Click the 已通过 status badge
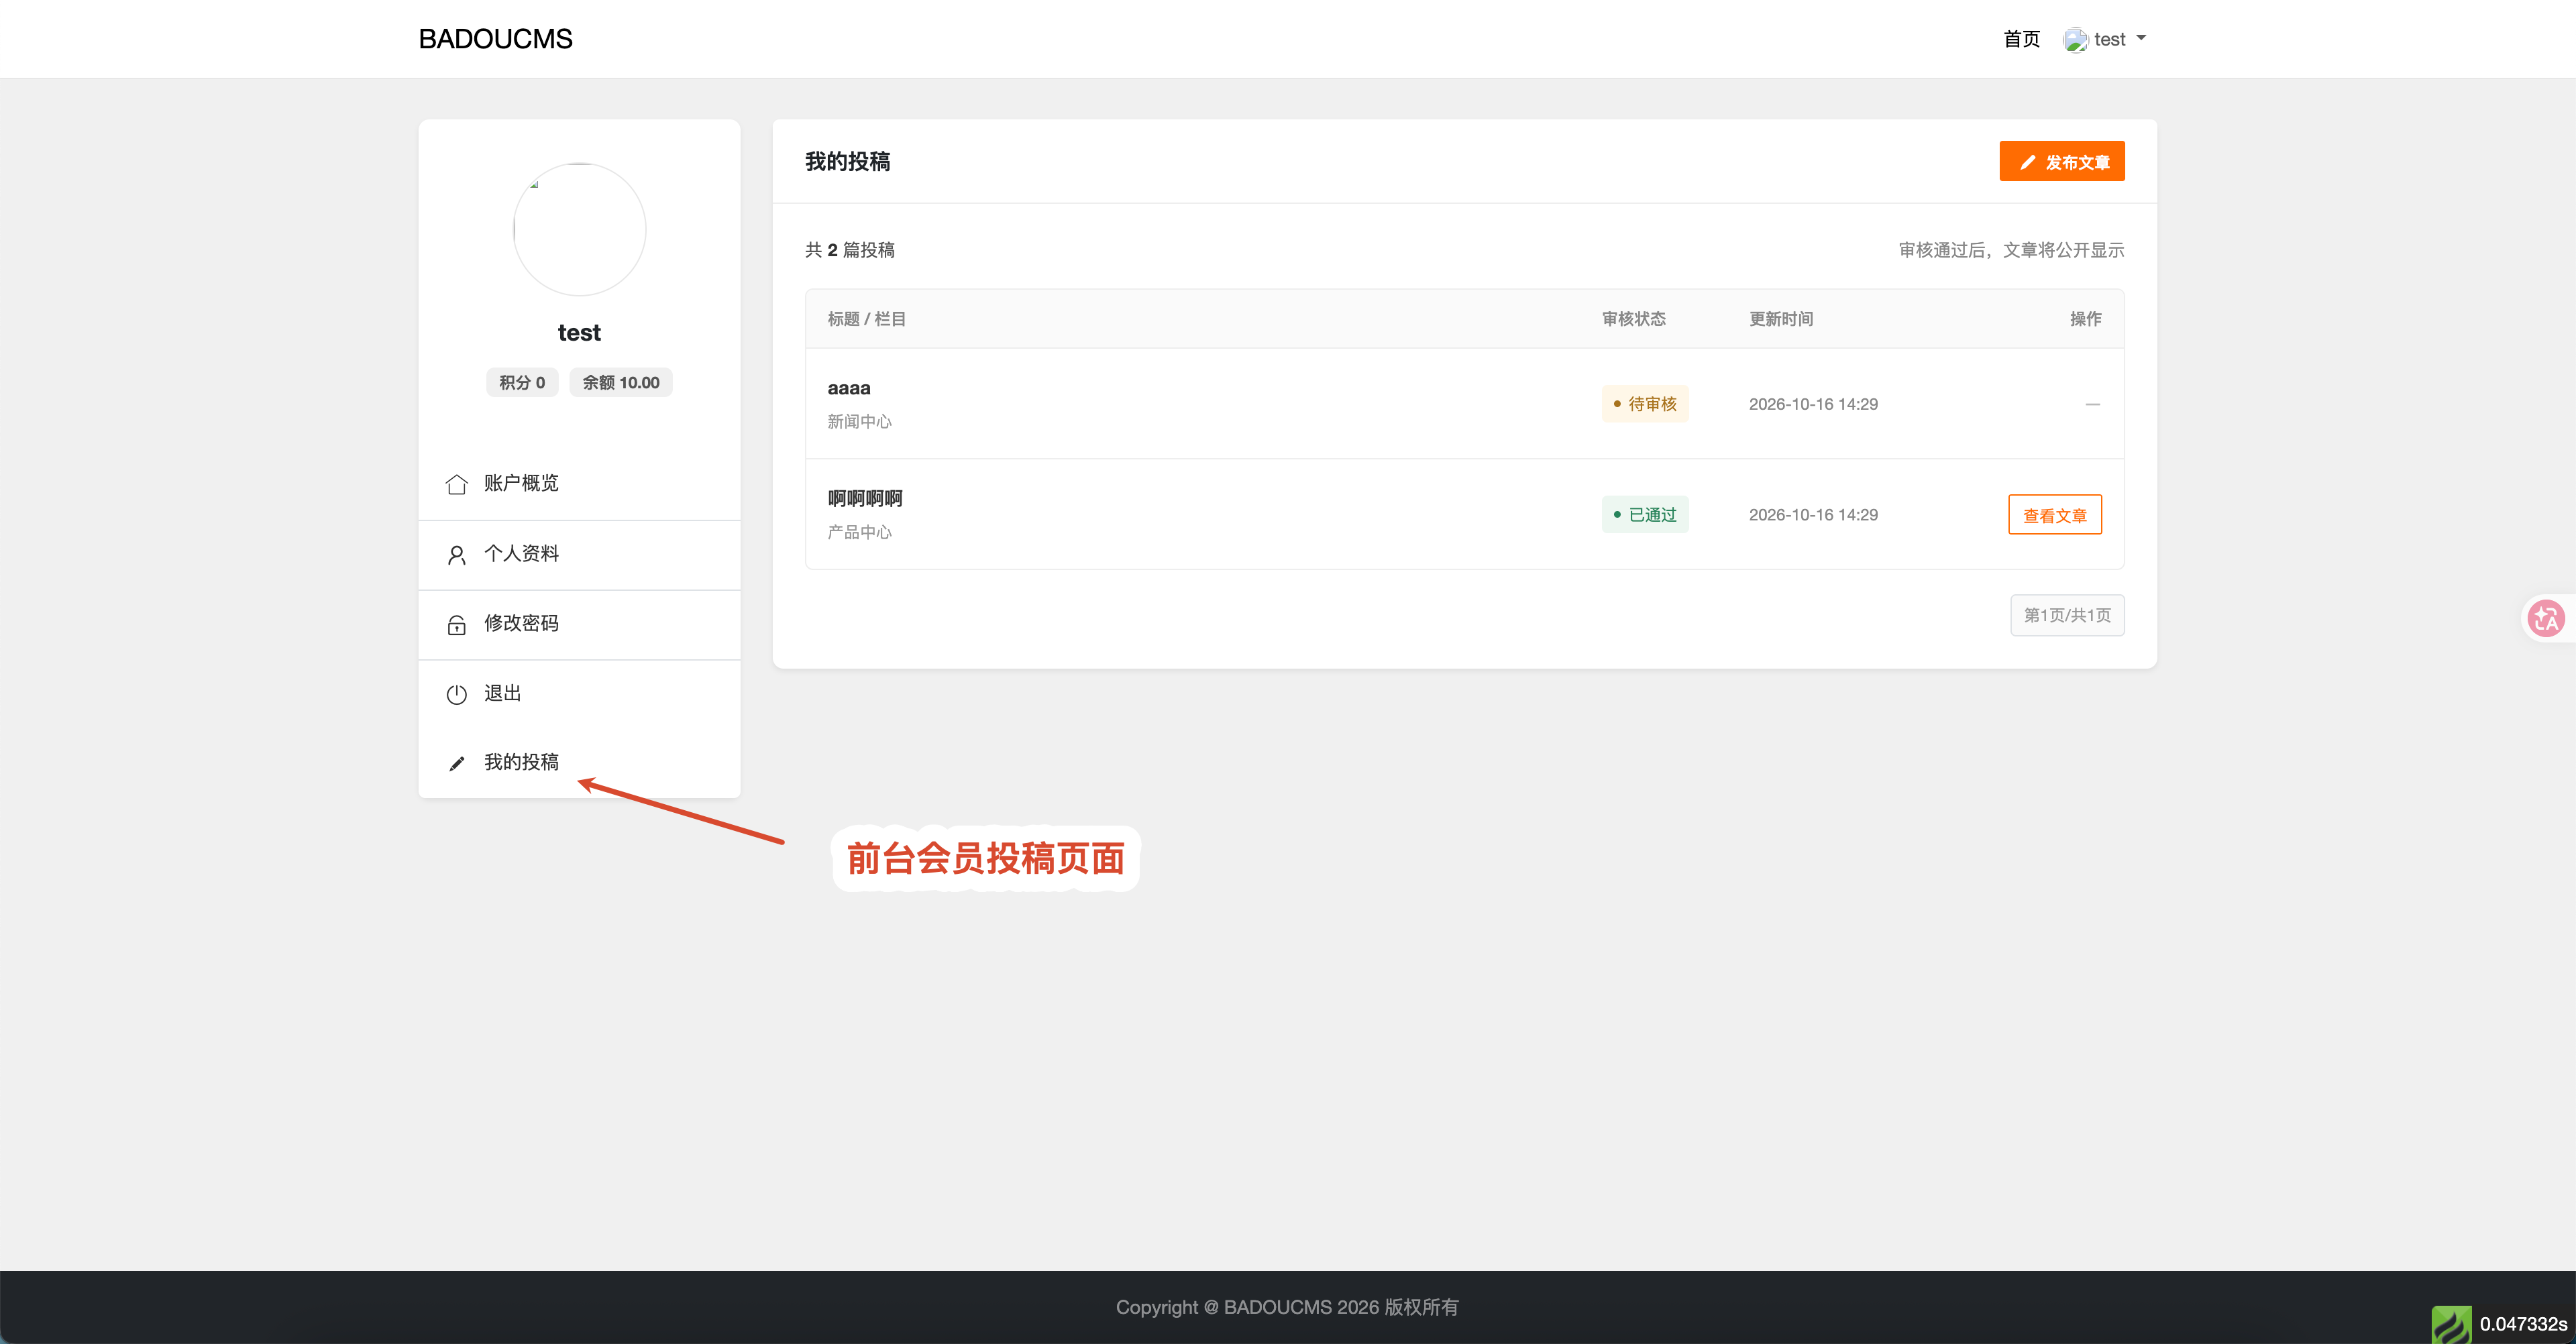Screen dimensions: 2576x1344 1645,515
